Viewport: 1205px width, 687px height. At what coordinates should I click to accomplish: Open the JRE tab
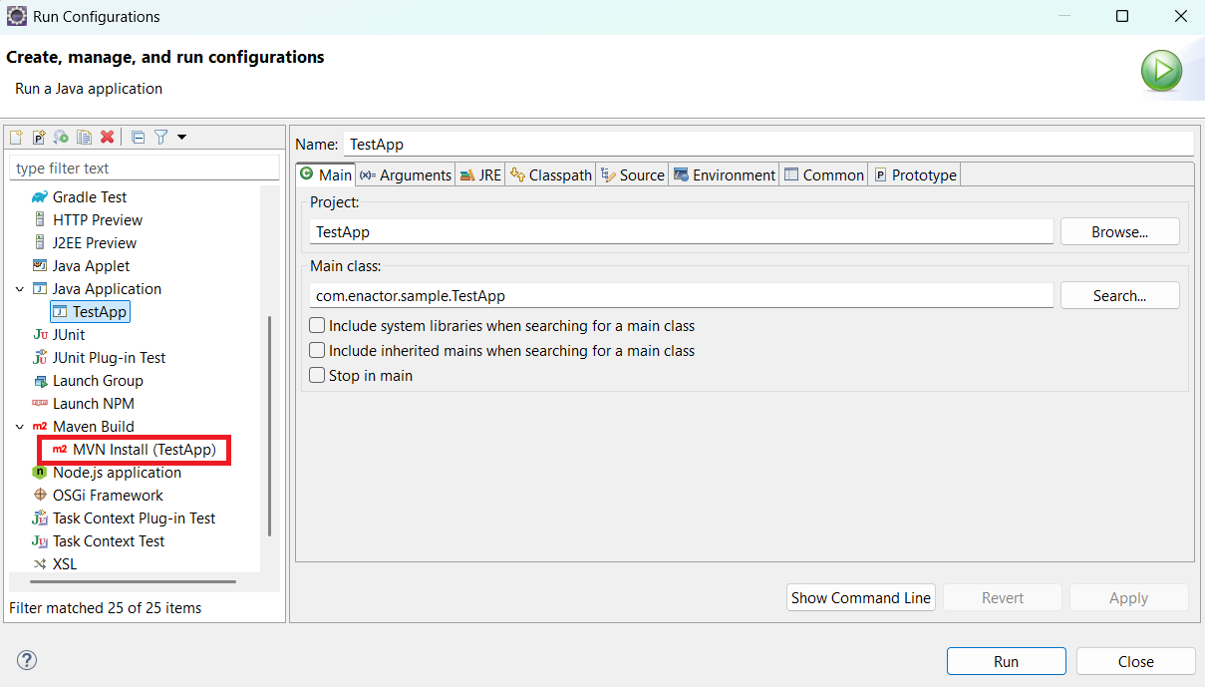480,174
